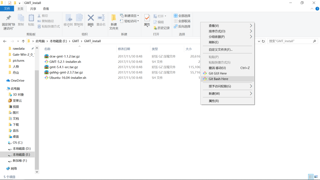Choose 属性(R) in context menu

(x=227, y=101)
